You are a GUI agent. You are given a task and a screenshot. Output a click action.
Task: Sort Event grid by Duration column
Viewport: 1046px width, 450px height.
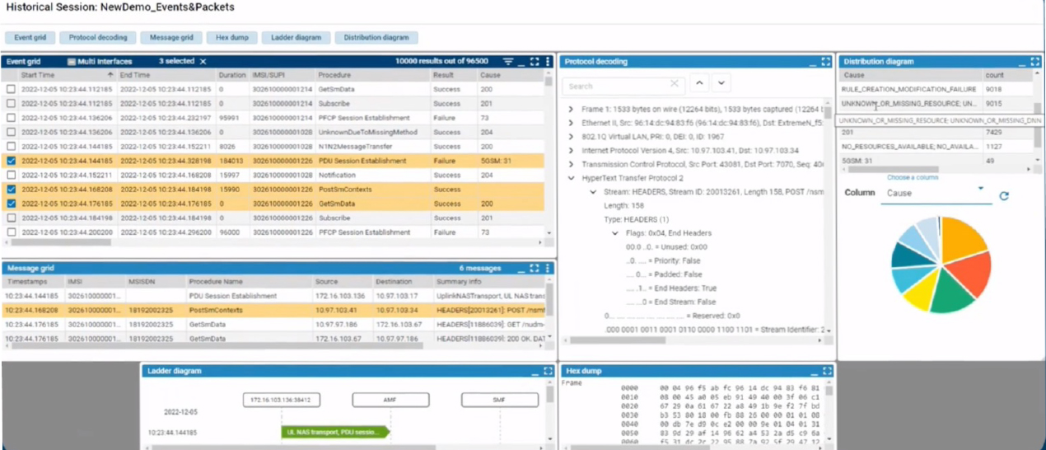[232, 75]
